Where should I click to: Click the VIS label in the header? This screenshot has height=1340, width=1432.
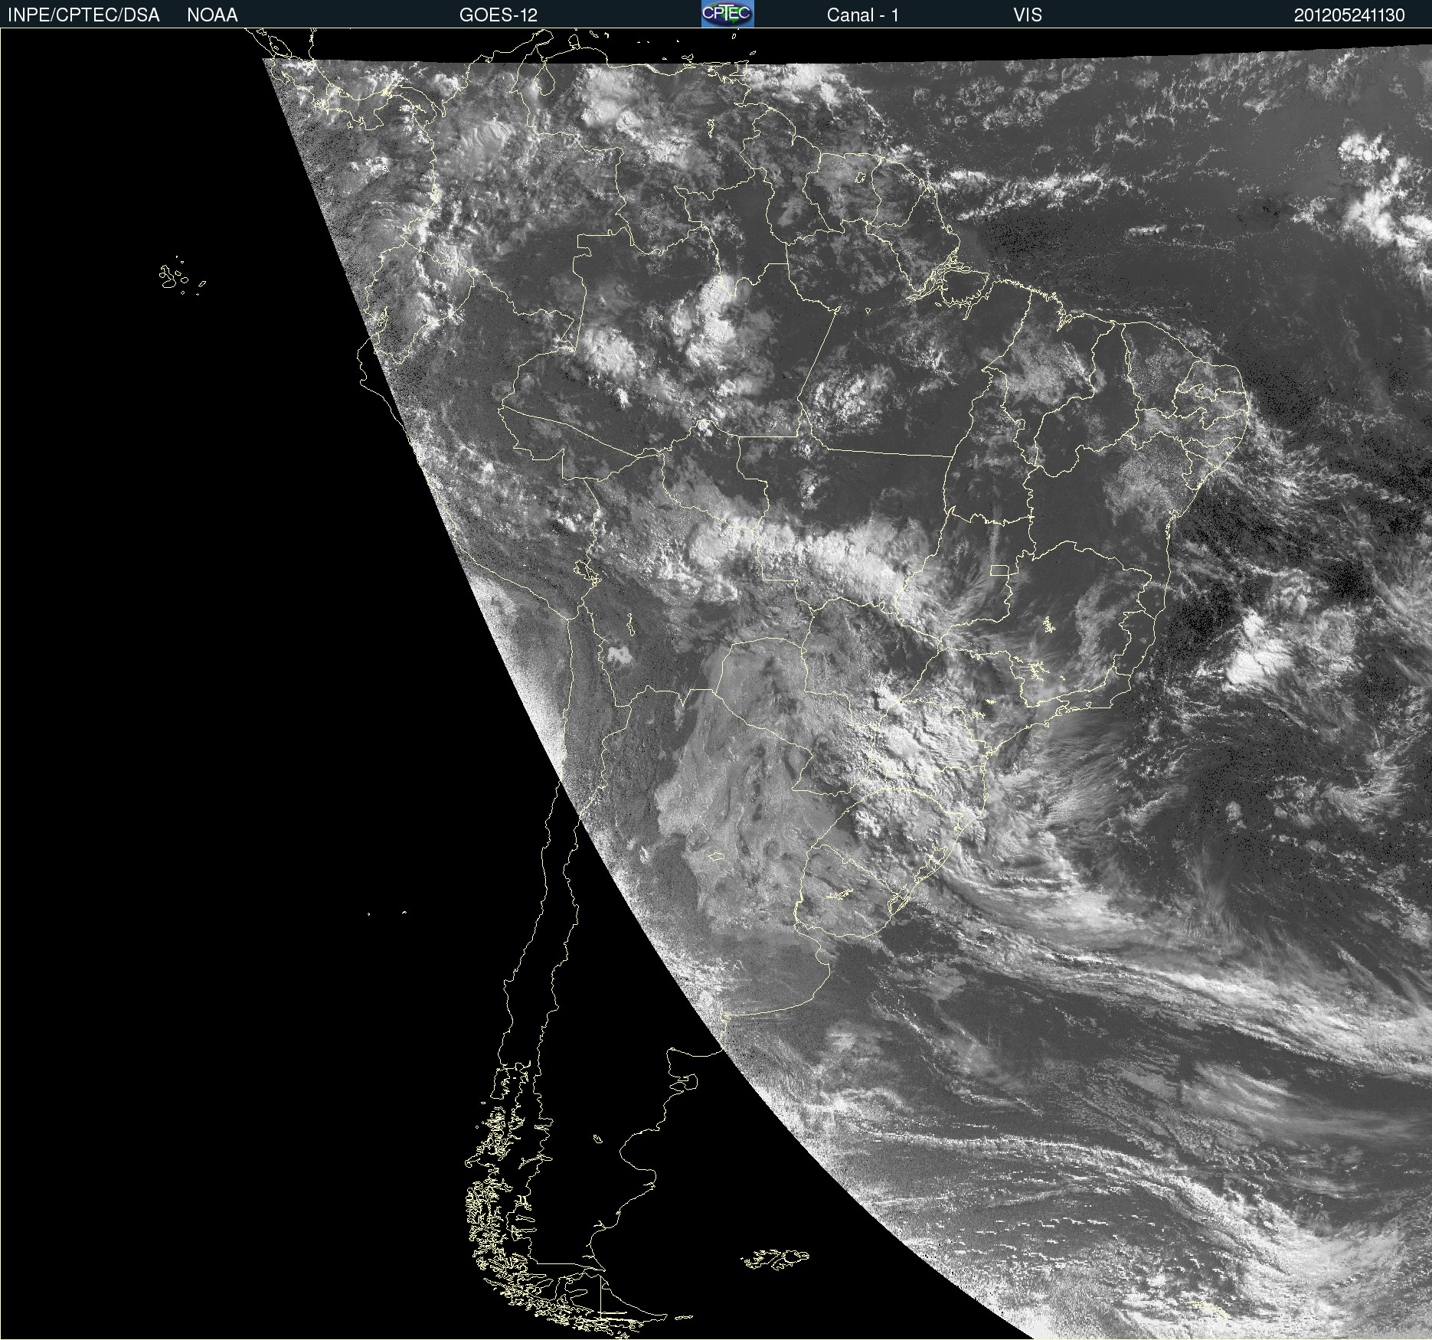[1027, 15]
